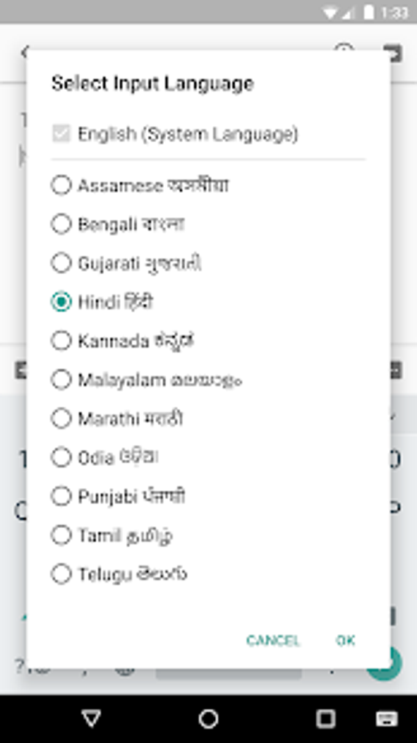
Task: Select the Assamese radio button
Action: 61,185
